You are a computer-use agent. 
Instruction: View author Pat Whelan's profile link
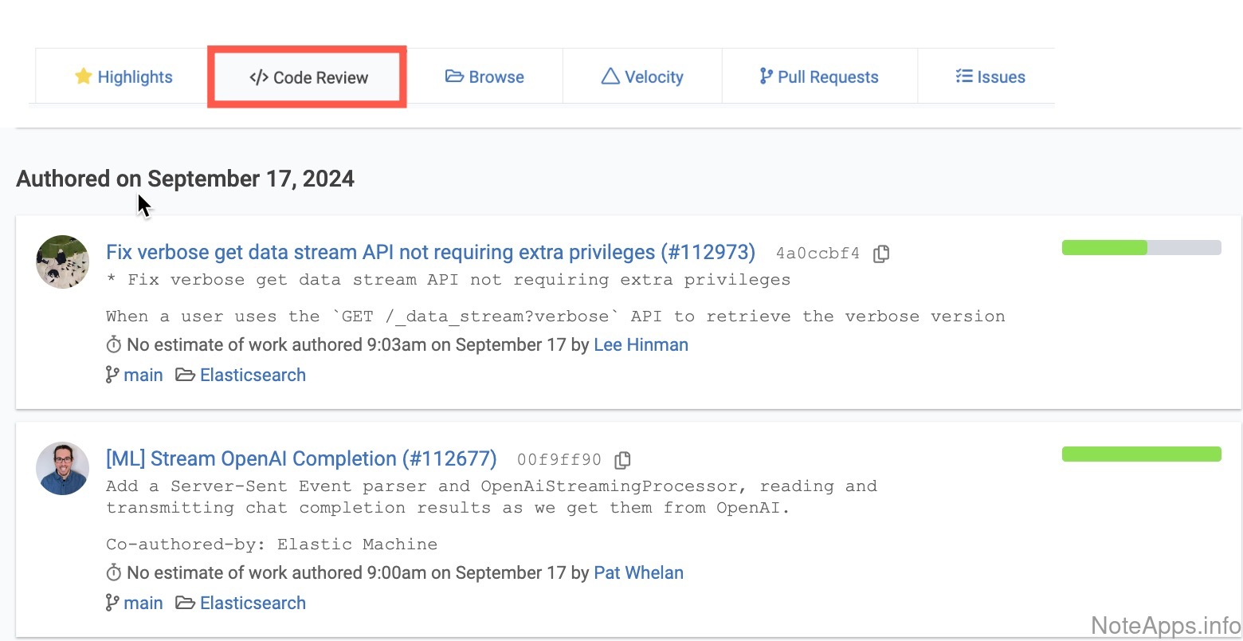638,573
